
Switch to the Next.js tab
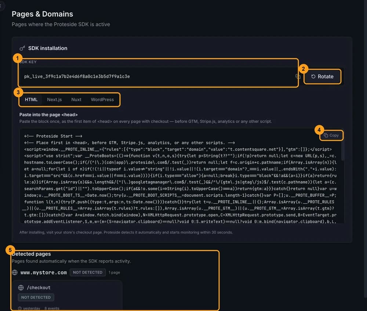[54, 99]
